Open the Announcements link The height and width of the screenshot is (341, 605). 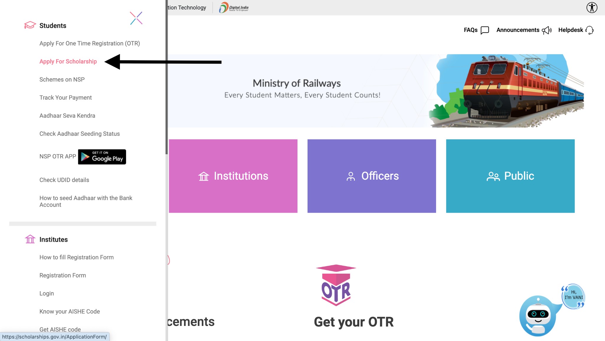click(518, 30)
